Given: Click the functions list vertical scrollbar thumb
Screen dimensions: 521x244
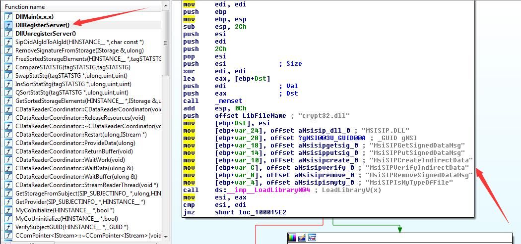Looking at the screenshot, I should coord(166,43).
